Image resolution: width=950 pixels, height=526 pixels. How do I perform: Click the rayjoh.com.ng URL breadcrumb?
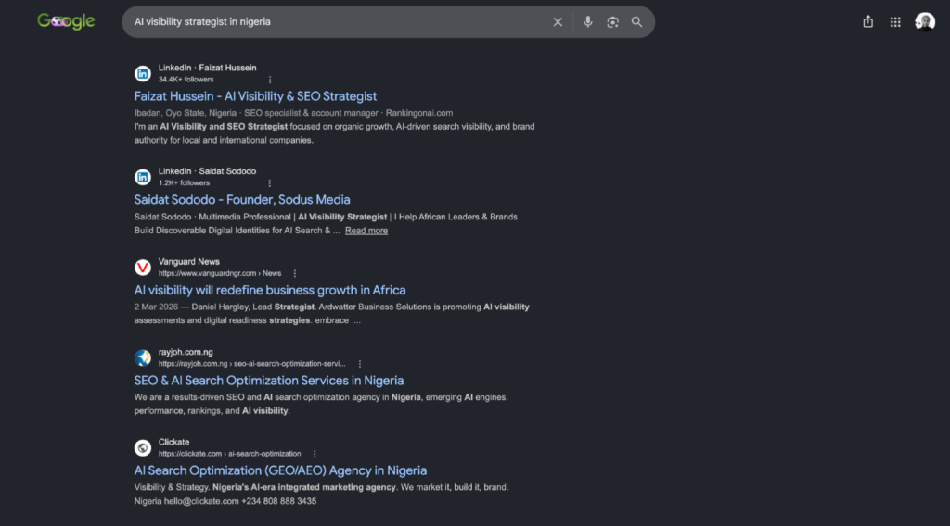(x=252, y=364)
